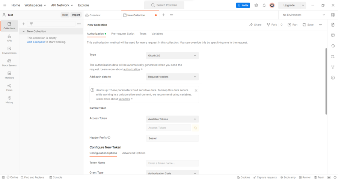This screenshot has width=338, height=180.
Task: Share the New Collection
Action: click(255, 25)
